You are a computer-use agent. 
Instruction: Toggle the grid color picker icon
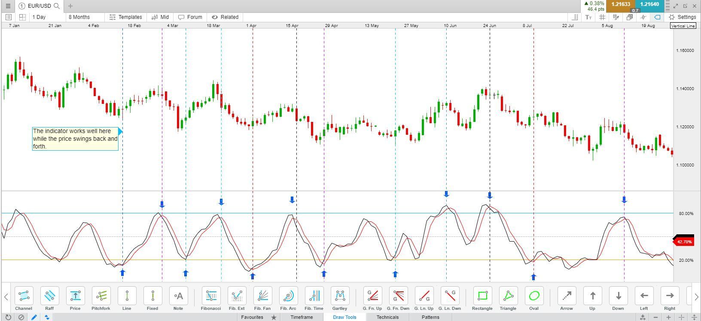click(x=616, y=17)
